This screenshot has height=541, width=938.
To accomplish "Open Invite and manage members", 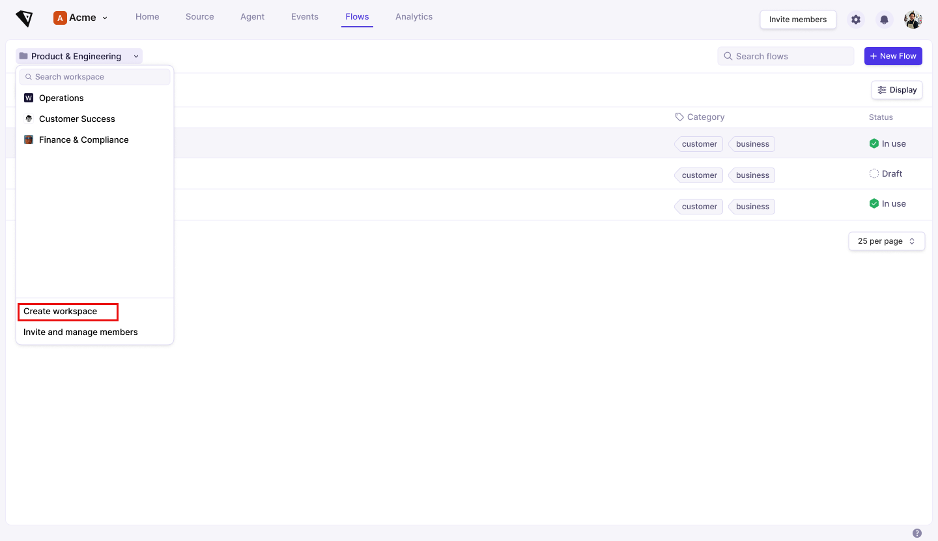I will click(x=81, y=332).
